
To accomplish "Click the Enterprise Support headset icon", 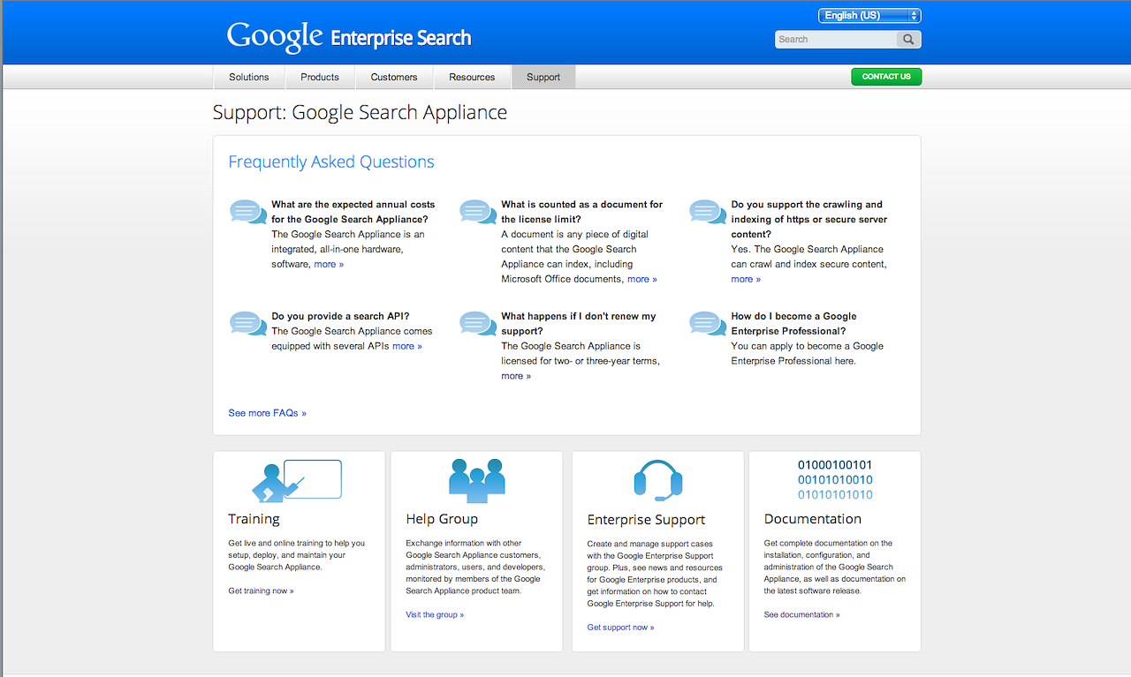I will [658, 482].
